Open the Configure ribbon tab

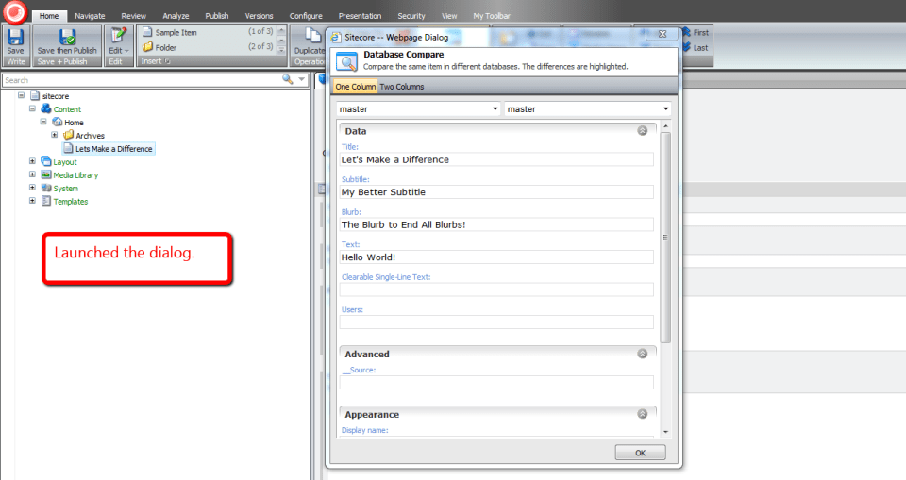pos(306,16)
